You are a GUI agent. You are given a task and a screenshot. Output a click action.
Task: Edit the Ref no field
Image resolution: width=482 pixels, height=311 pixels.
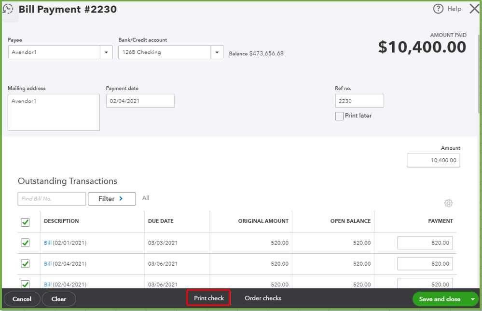359,101
